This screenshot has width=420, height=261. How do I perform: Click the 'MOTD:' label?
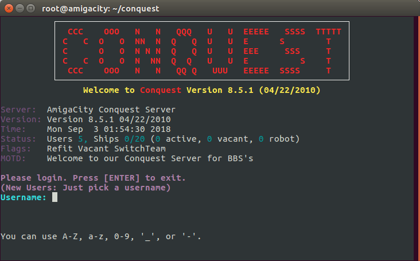[13, 158]
